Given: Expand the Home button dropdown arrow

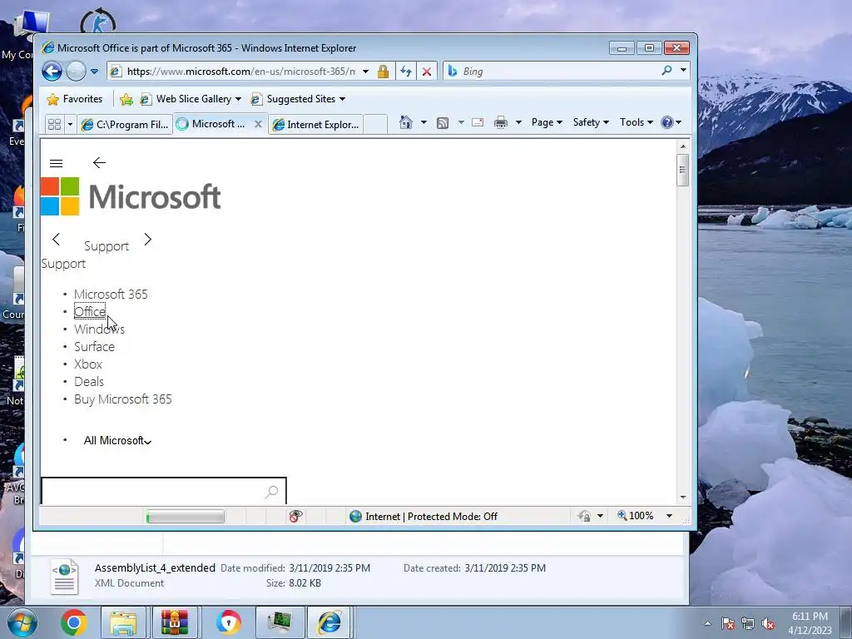Looking at the screenshot, I should 424,122.
